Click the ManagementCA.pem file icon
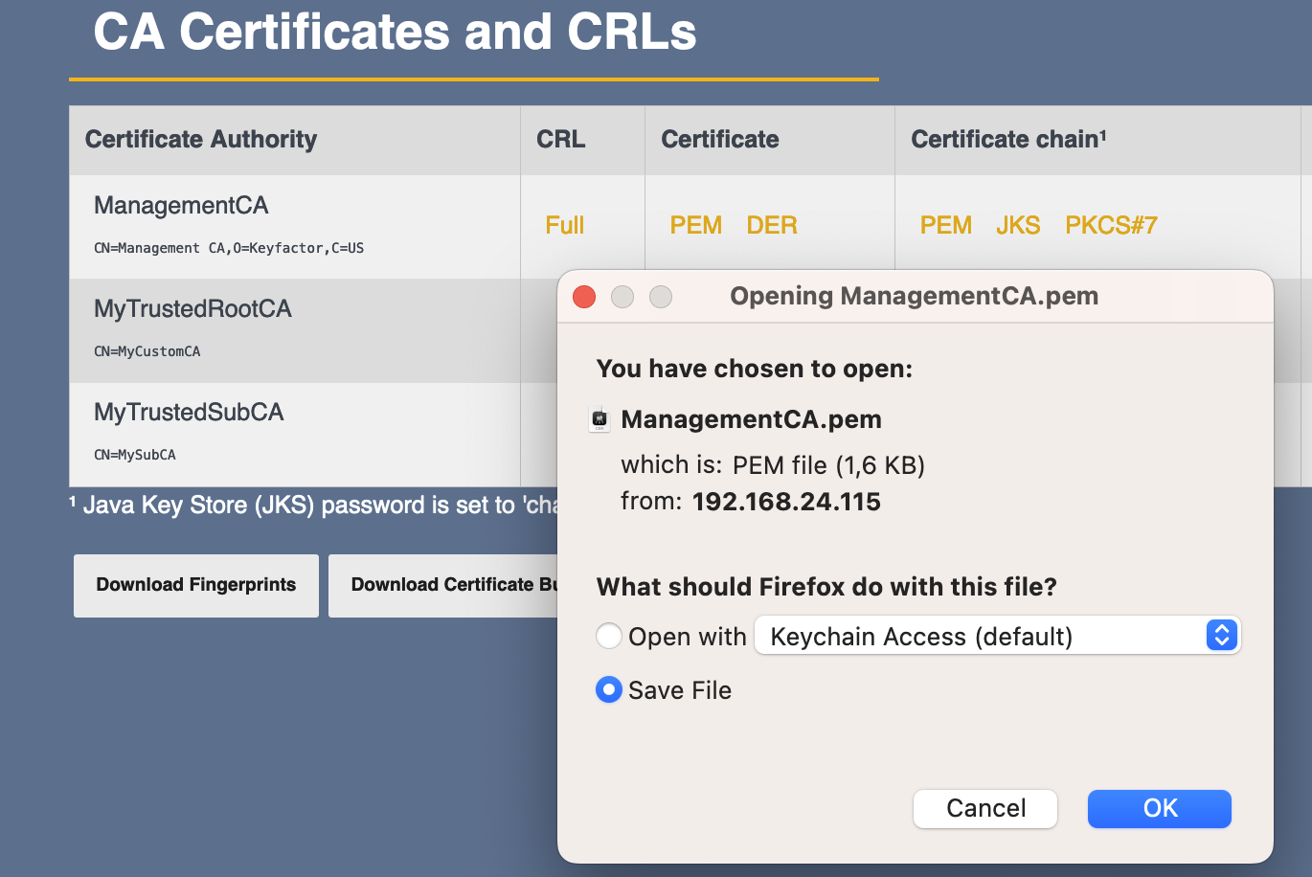Screen dimensions: 1312x877 pyautogui.click(x=599, y=419)
